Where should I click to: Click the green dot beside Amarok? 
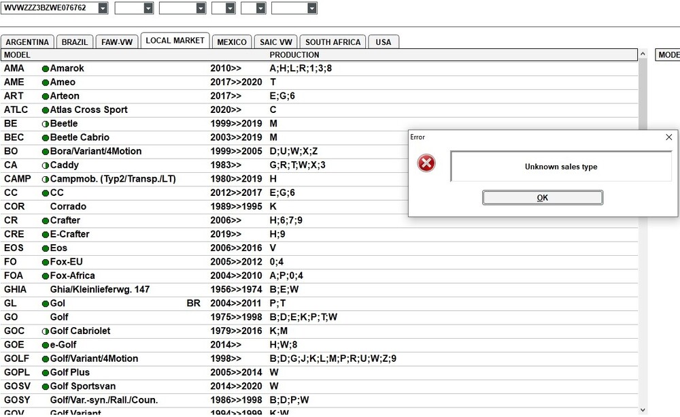pos(46,69)
